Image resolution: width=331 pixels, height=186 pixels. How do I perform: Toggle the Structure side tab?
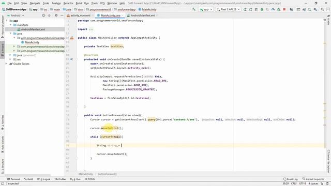(x=3, y=166)
